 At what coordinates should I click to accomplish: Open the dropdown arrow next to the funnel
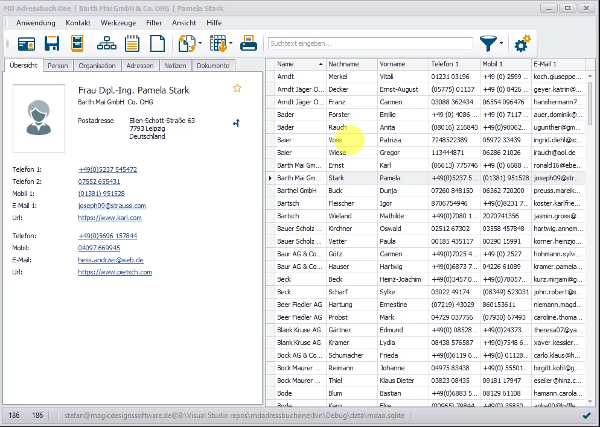[x=501, y=43]
